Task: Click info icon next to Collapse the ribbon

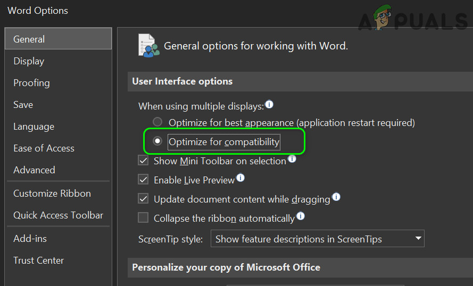Action: 301,216
